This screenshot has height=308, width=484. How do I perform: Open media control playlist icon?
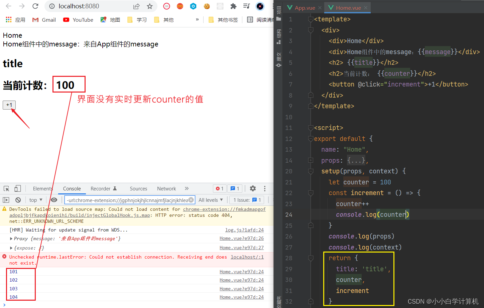click(x=247, y=6)
